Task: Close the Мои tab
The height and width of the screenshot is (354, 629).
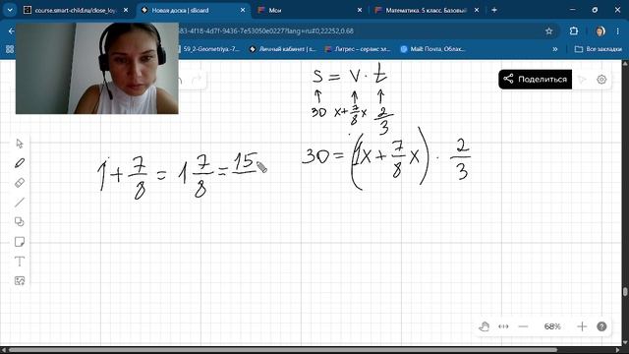Action: pos(360,10)
